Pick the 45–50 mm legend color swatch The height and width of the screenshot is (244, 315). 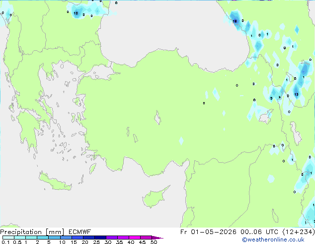tap(146, 238)
